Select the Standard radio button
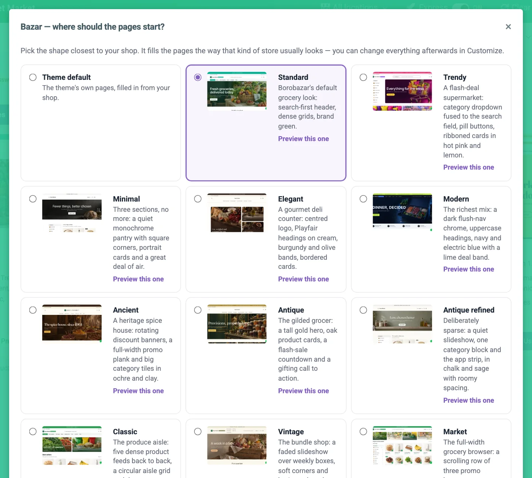The height and width of the screenshot is (478, 532). pyautogui.click(x=198, y=77)
